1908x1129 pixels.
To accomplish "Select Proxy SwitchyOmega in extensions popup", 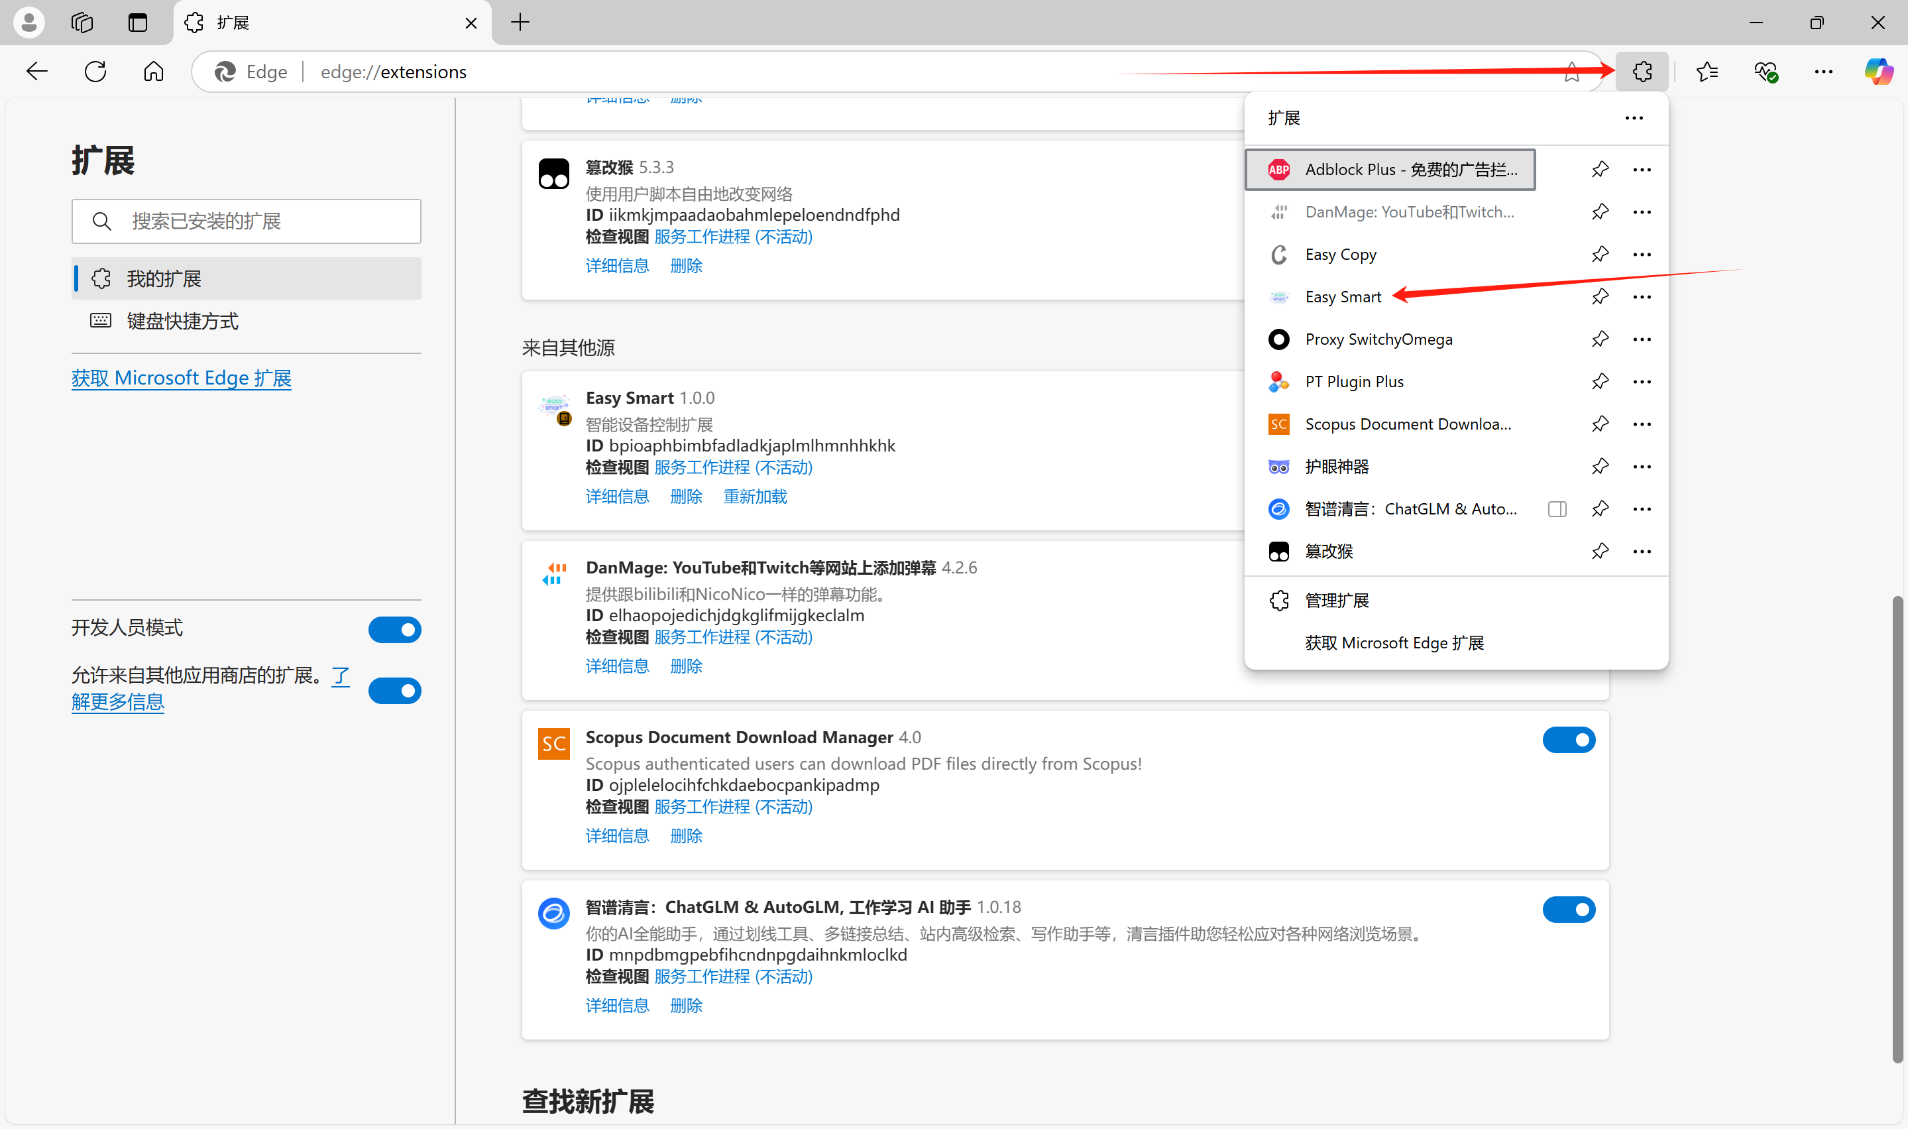I will (1390, 339).
